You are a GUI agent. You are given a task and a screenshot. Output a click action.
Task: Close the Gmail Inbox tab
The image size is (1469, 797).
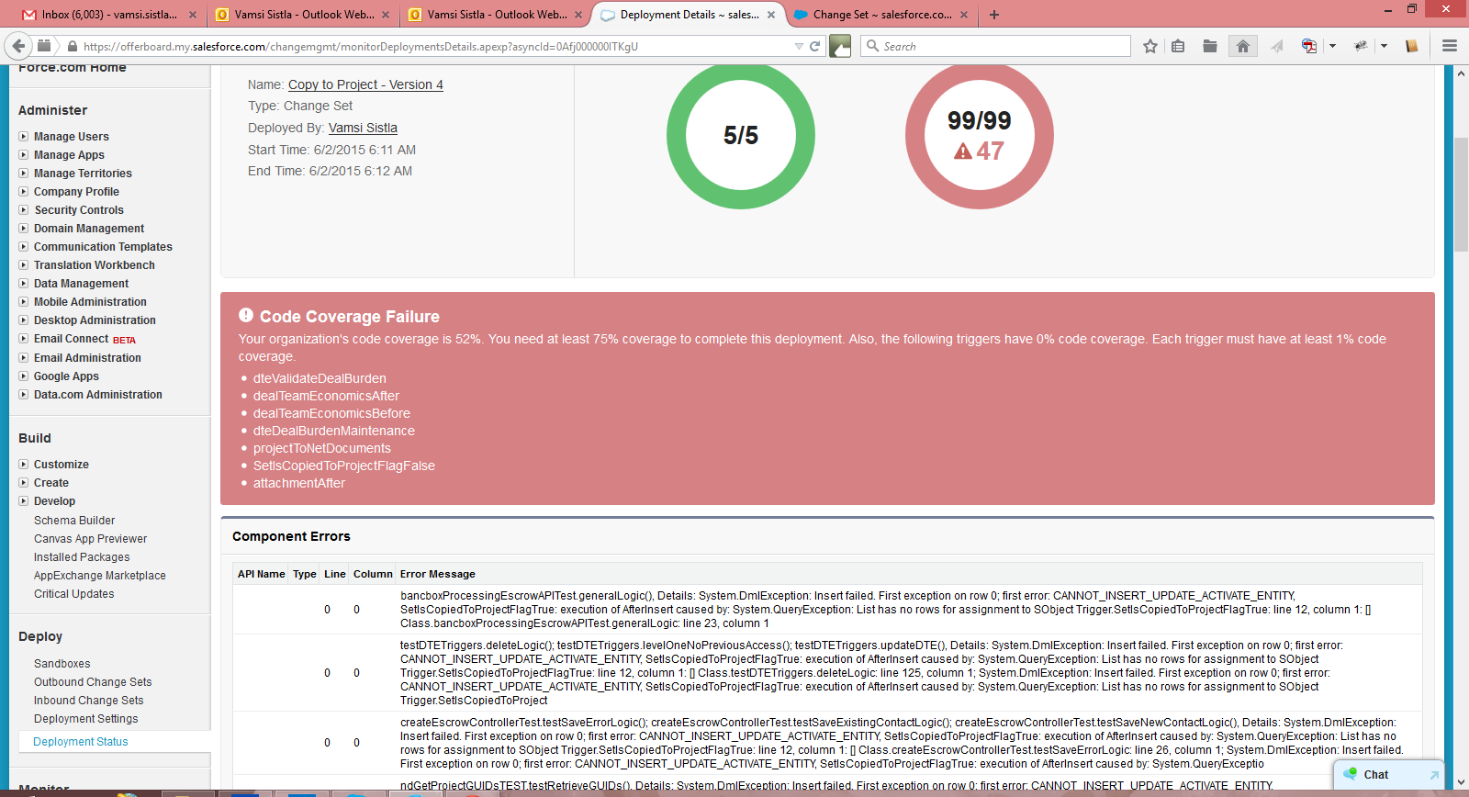tap(193, 15)
